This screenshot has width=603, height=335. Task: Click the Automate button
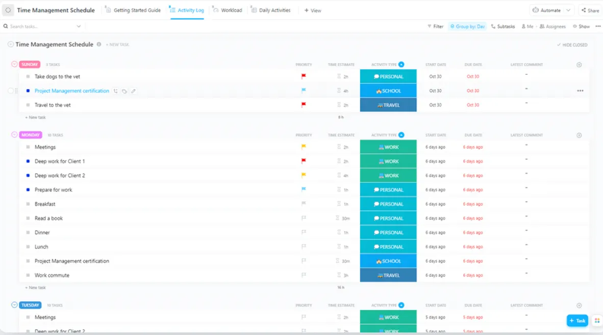coord(546,10)
